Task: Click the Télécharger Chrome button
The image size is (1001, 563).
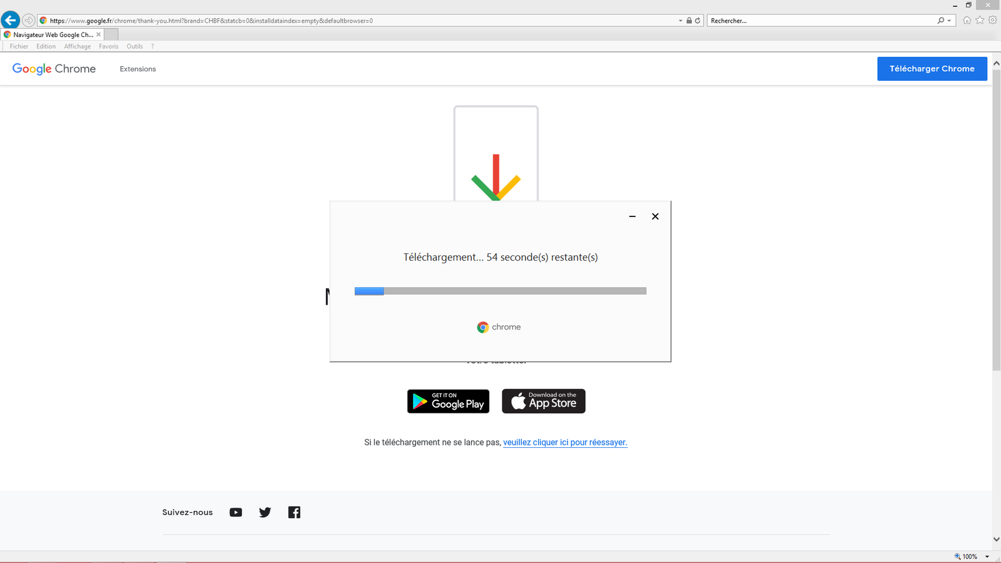Action: (x=932, y=69)
